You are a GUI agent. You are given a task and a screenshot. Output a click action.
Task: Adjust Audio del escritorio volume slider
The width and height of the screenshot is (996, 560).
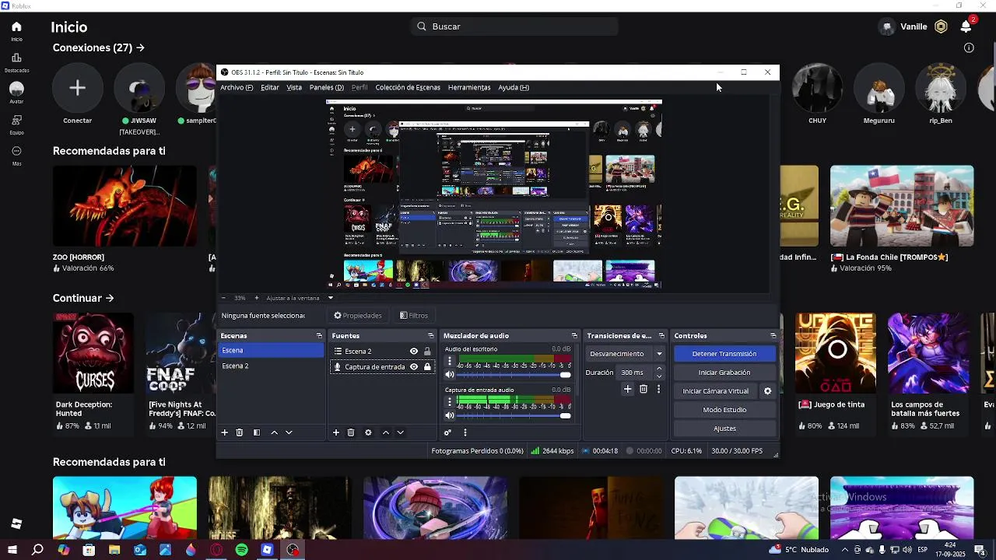[514, 375]
